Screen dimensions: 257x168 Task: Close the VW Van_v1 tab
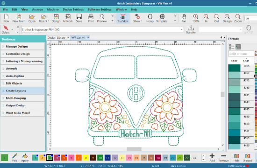pyautogui.click(x=88, y=38)
